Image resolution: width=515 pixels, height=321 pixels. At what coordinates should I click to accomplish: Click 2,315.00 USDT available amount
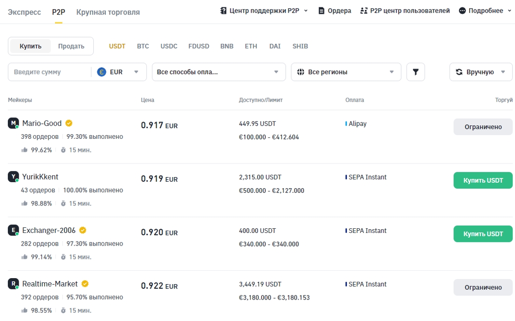pyautogui.click(x=260, y=177)
